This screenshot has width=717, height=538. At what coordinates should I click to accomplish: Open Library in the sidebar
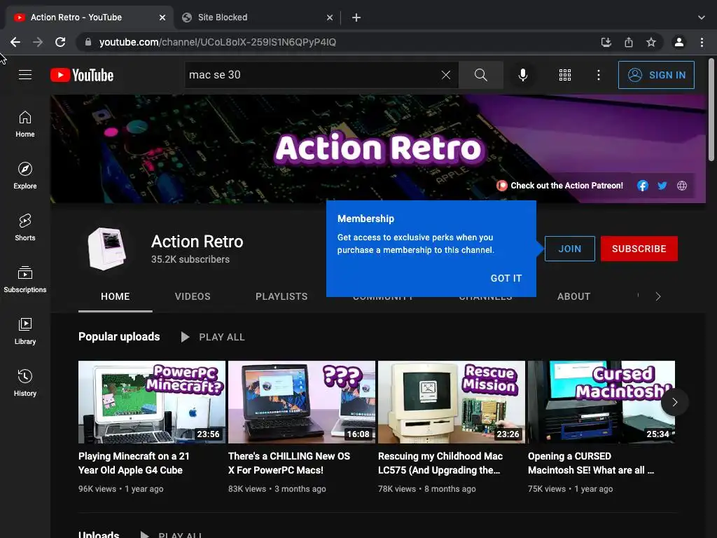click(25, 331)
